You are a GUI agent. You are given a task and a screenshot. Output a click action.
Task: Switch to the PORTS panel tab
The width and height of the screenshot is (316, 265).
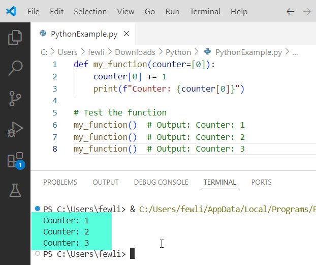[261, 182]
